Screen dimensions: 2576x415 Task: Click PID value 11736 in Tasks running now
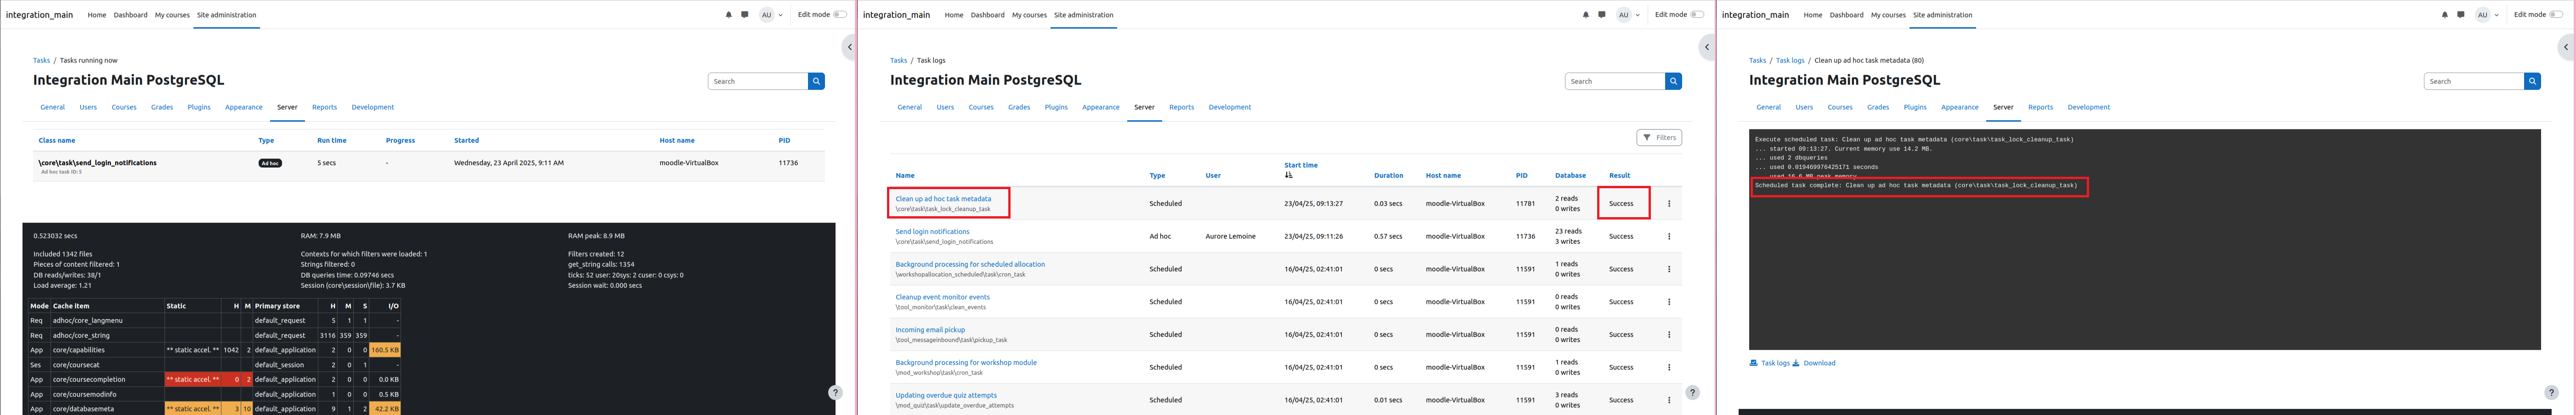pyautogui.click(x=788, y=163)
